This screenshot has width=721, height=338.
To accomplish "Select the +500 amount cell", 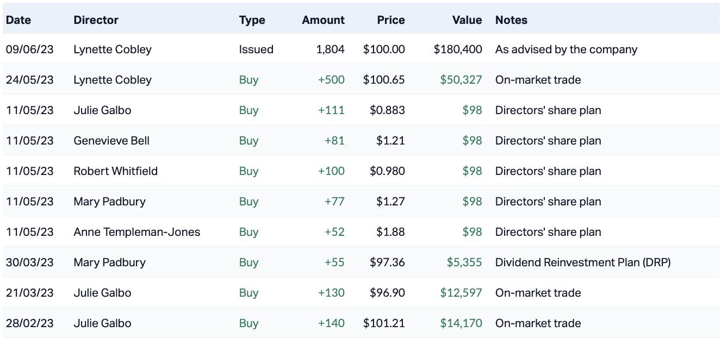I will 331,80.
